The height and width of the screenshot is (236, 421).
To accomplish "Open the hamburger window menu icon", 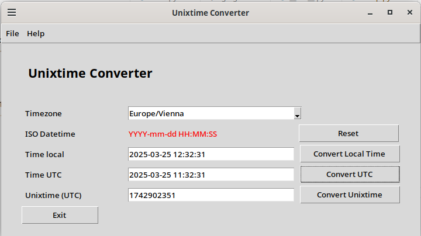I will (x=12, y=12).
